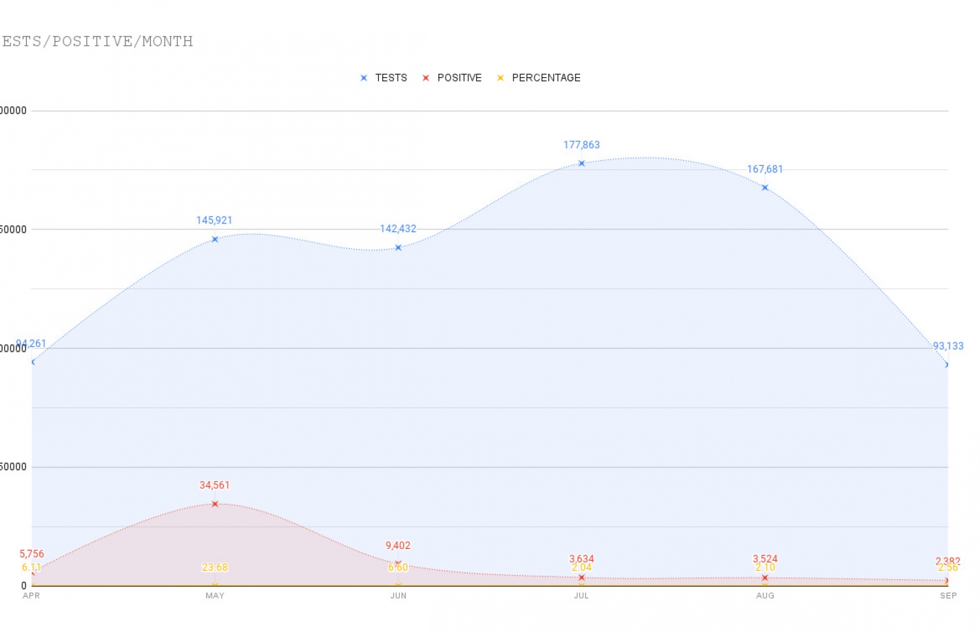Click the TESTS legend label
The width and height of the screenshot is (980, 632).
click(x=391, y=78)
